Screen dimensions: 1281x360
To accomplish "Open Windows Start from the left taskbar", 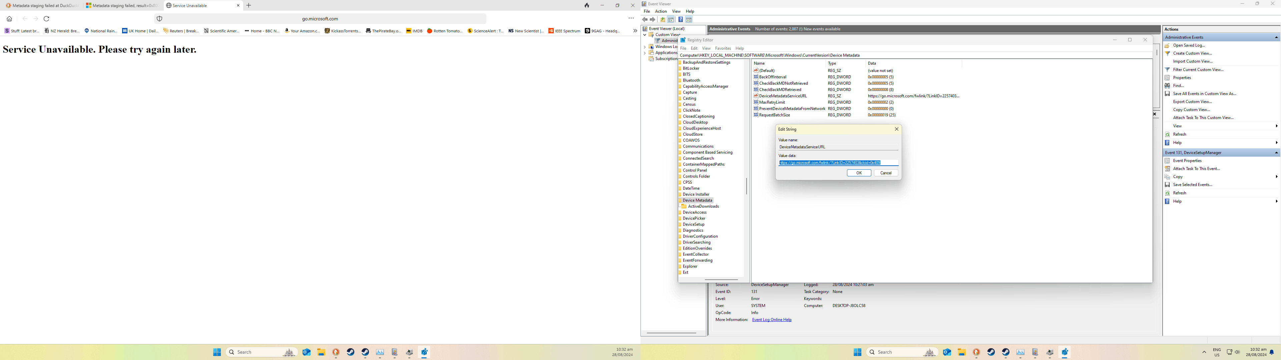I will click(217, 352).
